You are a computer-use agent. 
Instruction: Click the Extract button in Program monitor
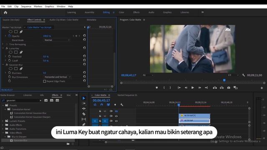point(222,87)
